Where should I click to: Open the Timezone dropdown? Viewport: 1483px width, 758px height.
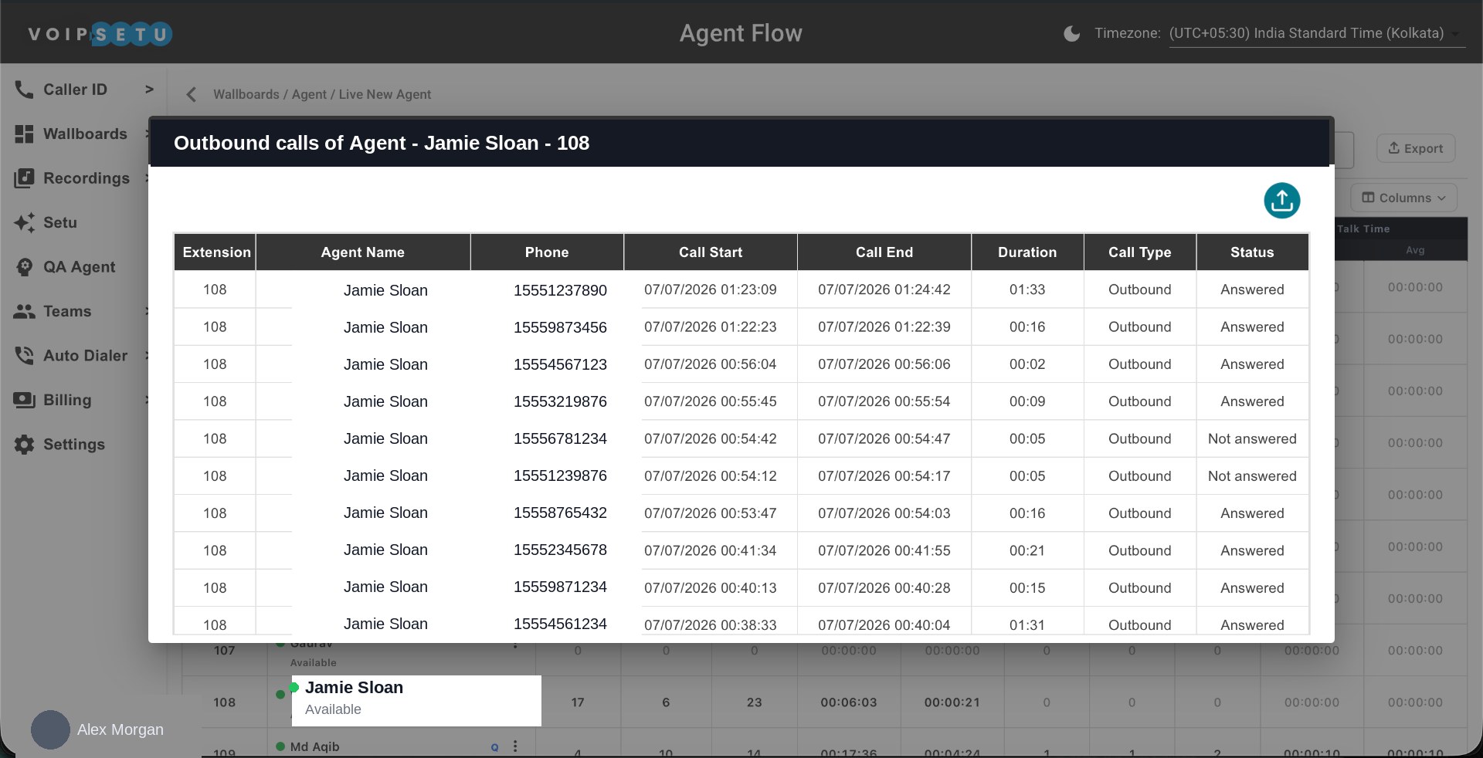(x=1317, y=33)
